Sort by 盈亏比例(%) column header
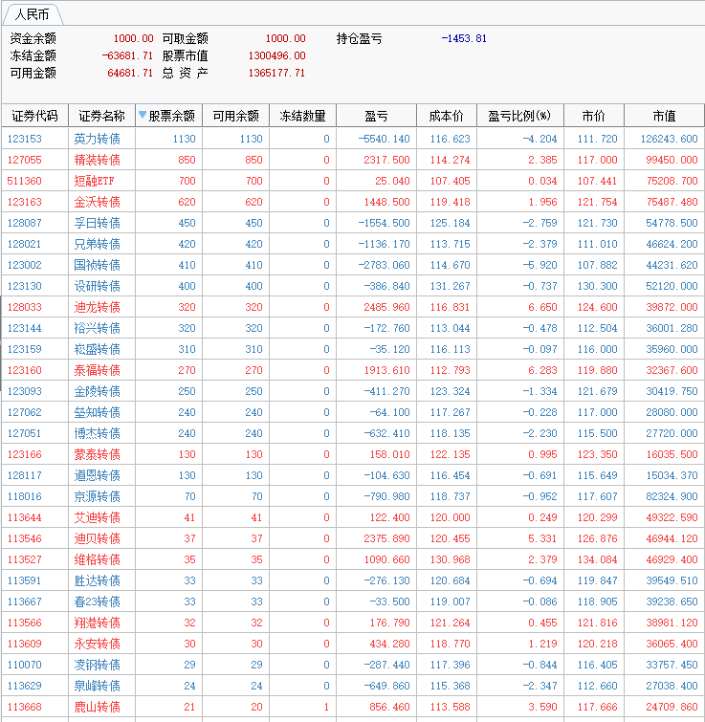705x722 pixels. [x=519, y=116]
